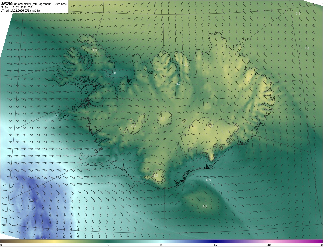
Task: Click the colorbar tick label '0'
Action: tap(1, 245)
